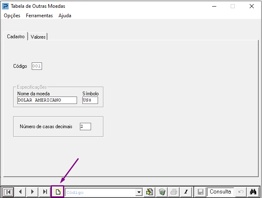Open the Opções menu
Viewport: 262px width, 198px height.
(x=12, y=16)
